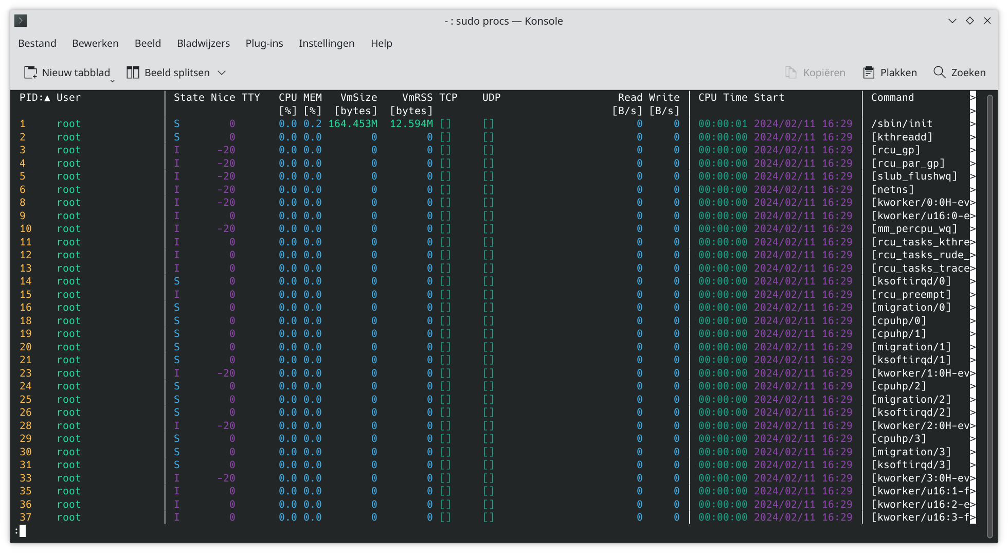Screen dimensions: 1008x553
Task: Click the 164.453M VmSize value
Action: coord(352,123)
